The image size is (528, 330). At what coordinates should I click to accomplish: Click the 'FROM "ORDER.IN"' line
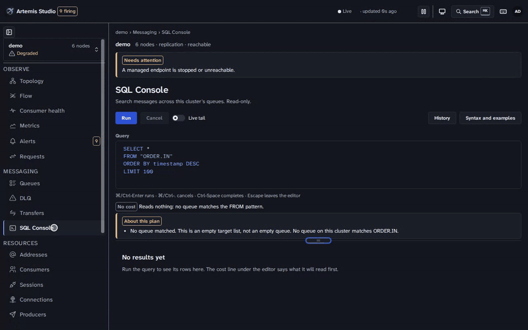coord(148,156)
